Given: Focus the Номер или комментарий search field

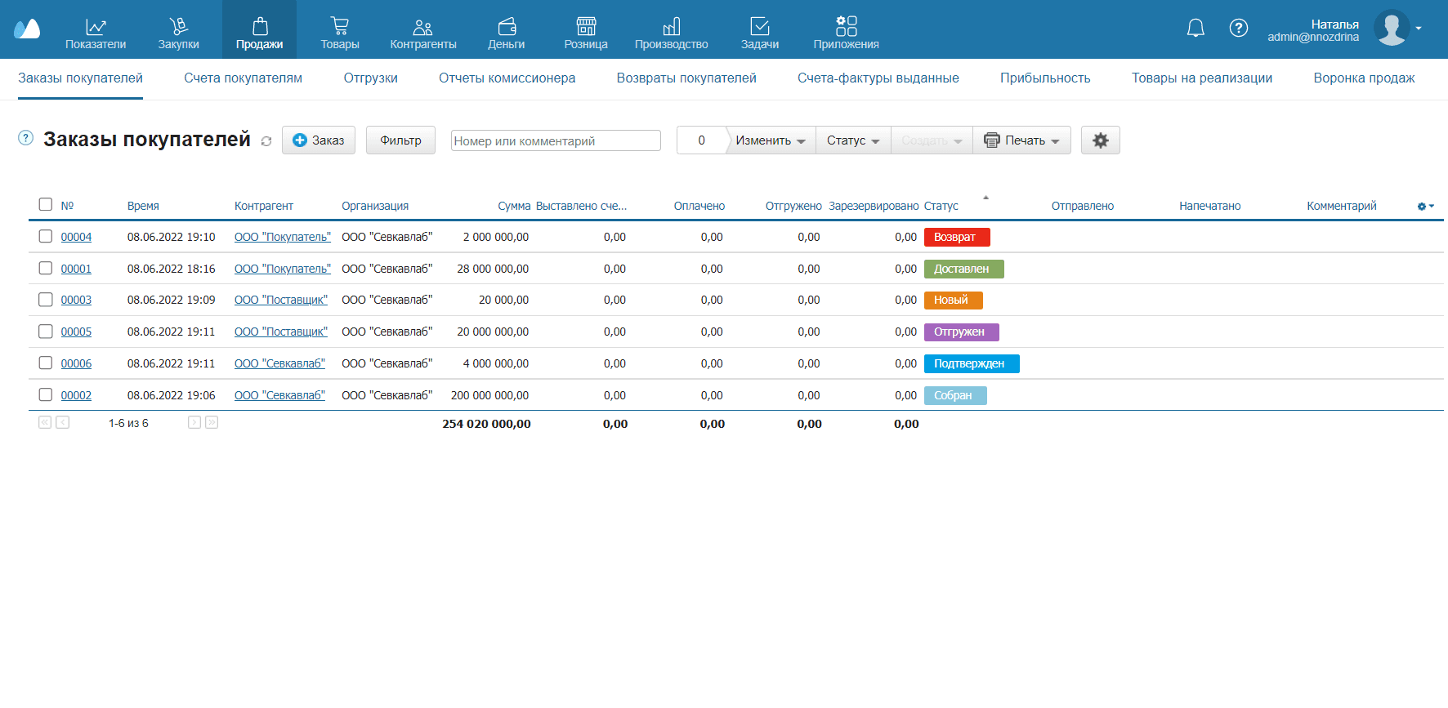Looking at the screenshot, I should [556, 140].
